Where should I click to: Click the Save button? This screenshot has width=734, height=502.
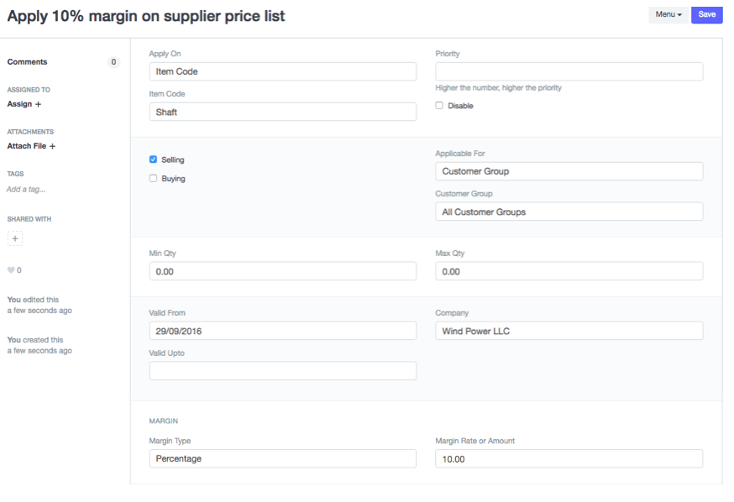click(706, 15)
